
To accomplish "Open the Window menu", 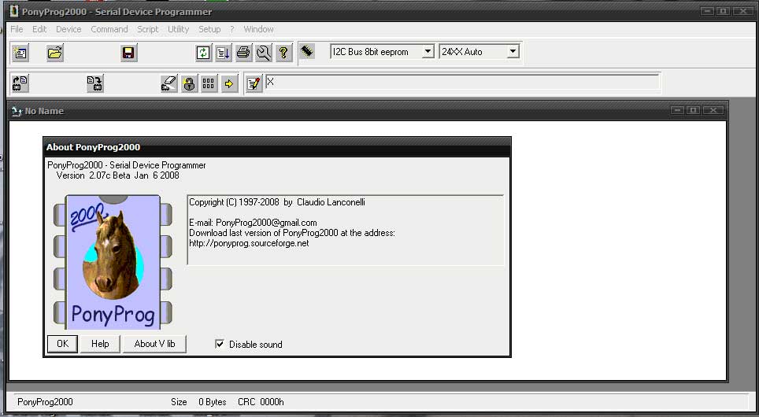I will tap(258, 29).
